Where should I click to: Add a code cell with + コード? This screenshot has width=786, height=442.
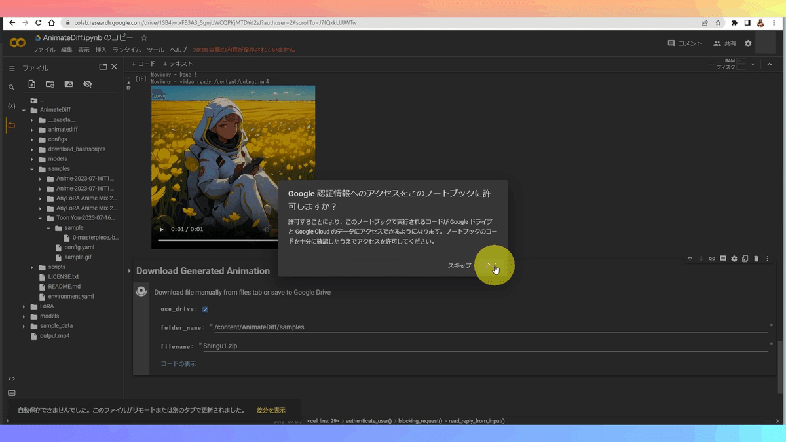(x=143, y=64)
